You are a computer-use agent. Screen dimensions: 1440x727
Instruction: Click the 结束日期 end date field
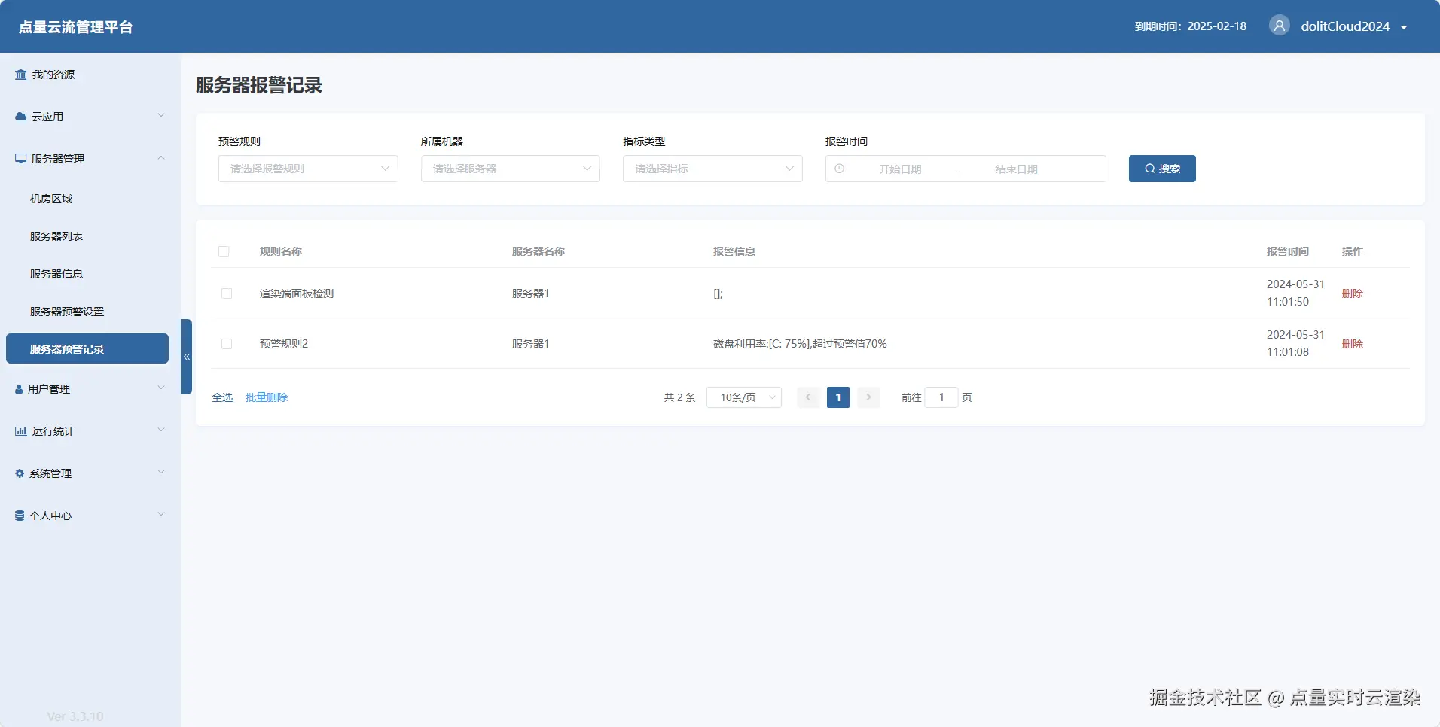(x=1016, y=169)
